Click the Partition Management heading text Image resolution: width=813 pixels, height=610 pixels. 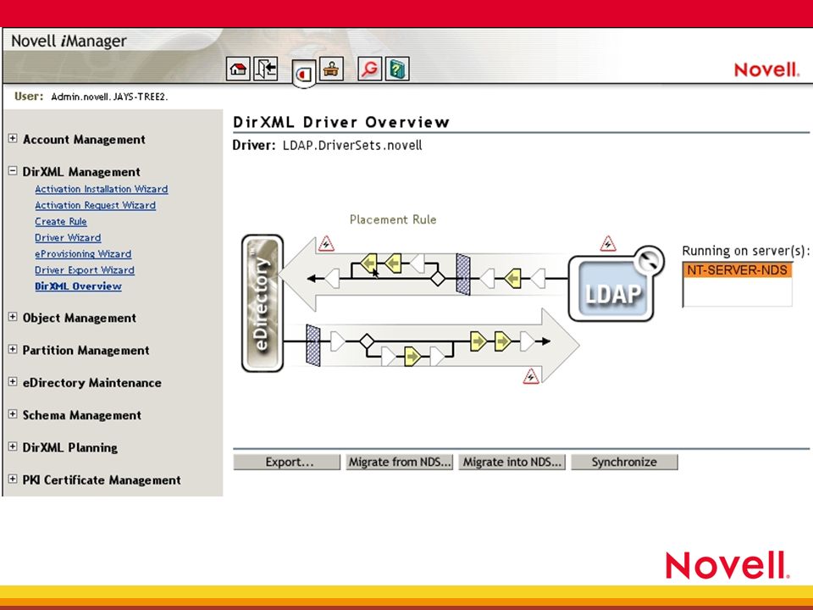[x=86, y=351]
